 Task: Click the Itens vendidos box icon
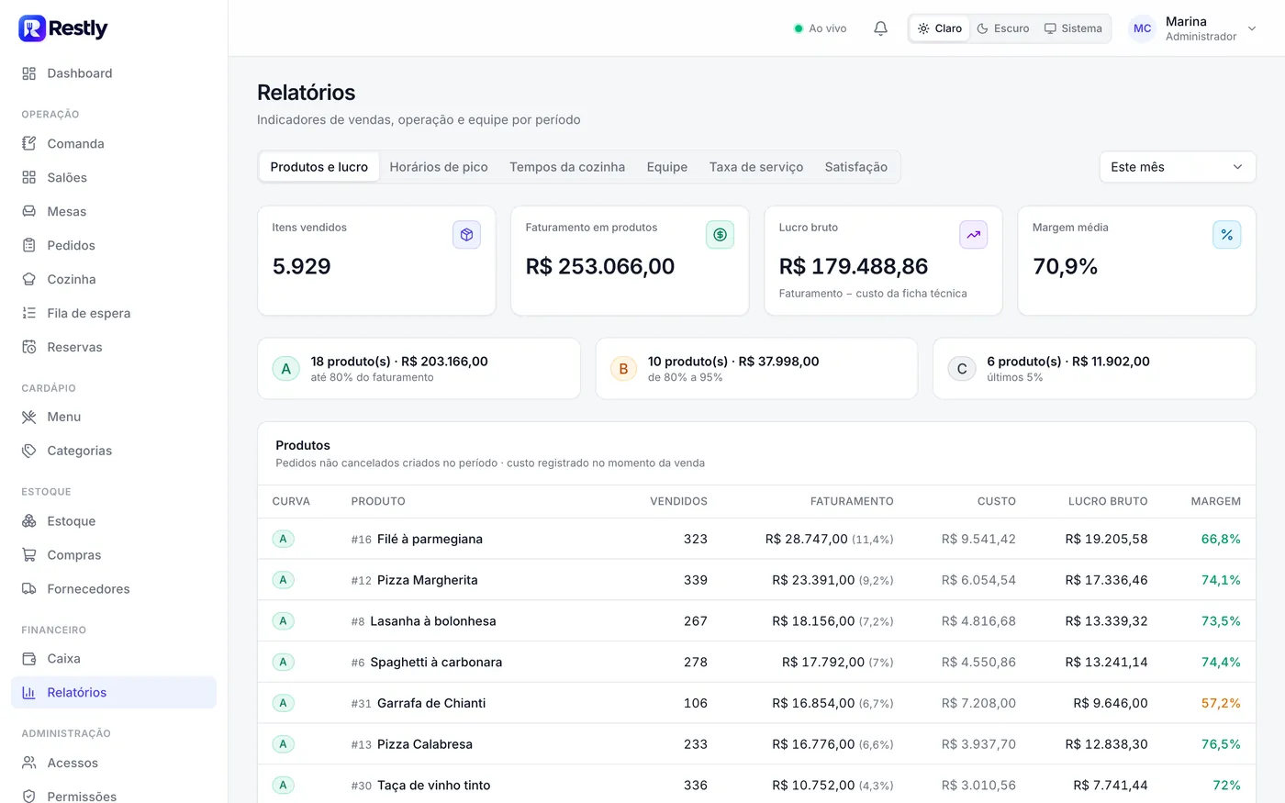point(466,235)
